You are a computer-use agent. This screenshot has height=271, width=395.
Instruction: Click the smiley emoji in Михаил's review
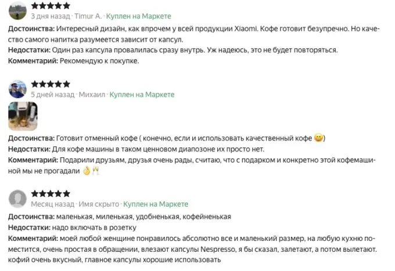(318, 138)
